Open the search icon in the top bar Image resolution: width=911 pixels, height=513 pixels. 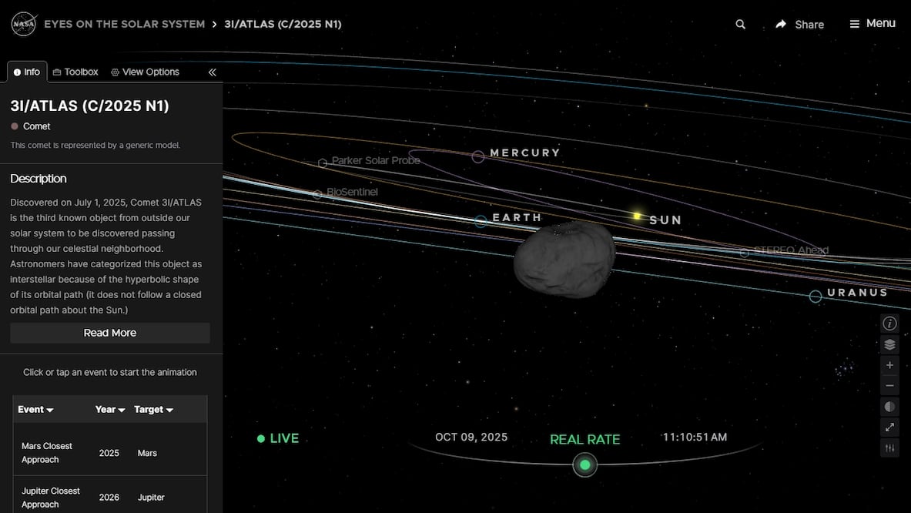[739, 24]
